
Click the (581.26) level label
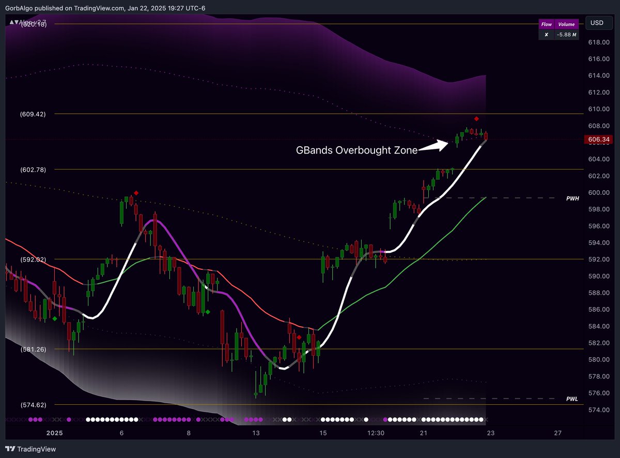click(x=33, y=349)
